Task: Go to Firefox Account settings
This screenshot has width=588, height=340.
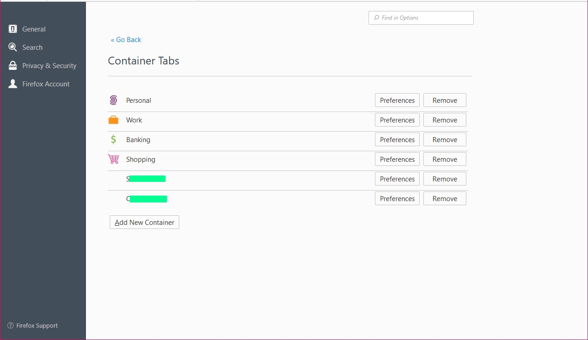Action: (x=46, y=84)
